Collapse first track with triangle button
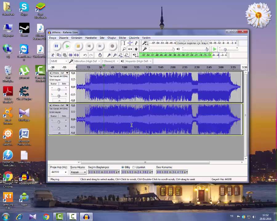The width and height of the screenshot is (277, 221). point(59,100)
